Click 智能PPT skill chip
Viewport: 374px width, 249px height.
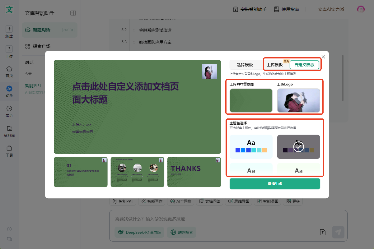pos(123,201)
